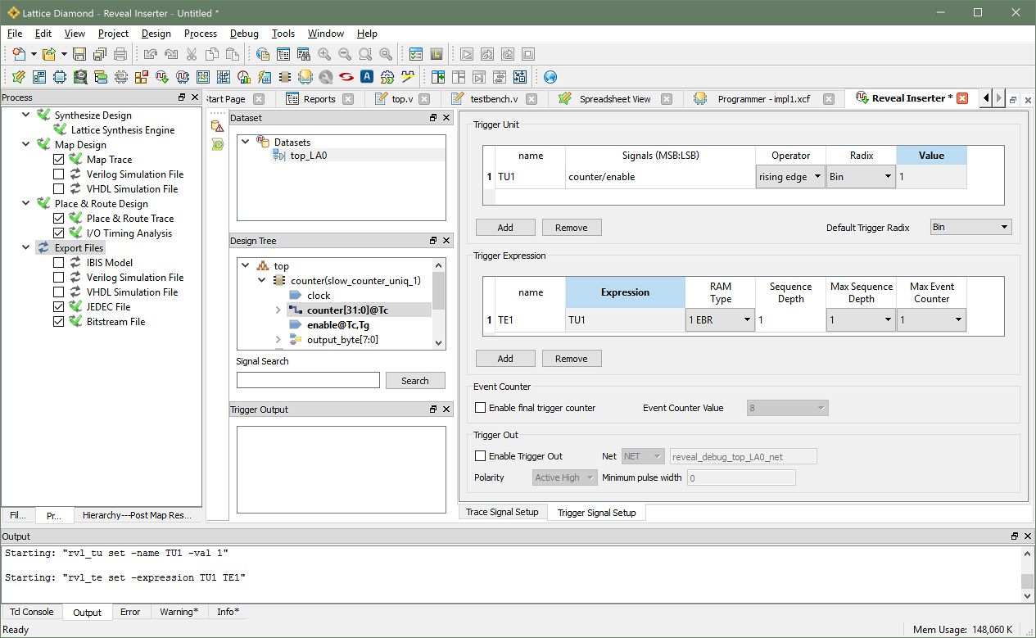This screenshot has height=638, width=1036.
Task: Click the Undo icon
Action: [x=151, y=54]
